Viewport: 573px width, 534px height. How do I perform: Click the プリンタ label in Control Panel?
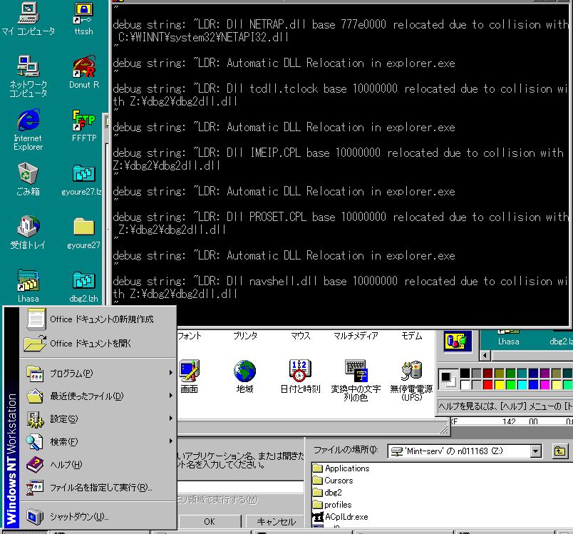[x=245, y=336]
